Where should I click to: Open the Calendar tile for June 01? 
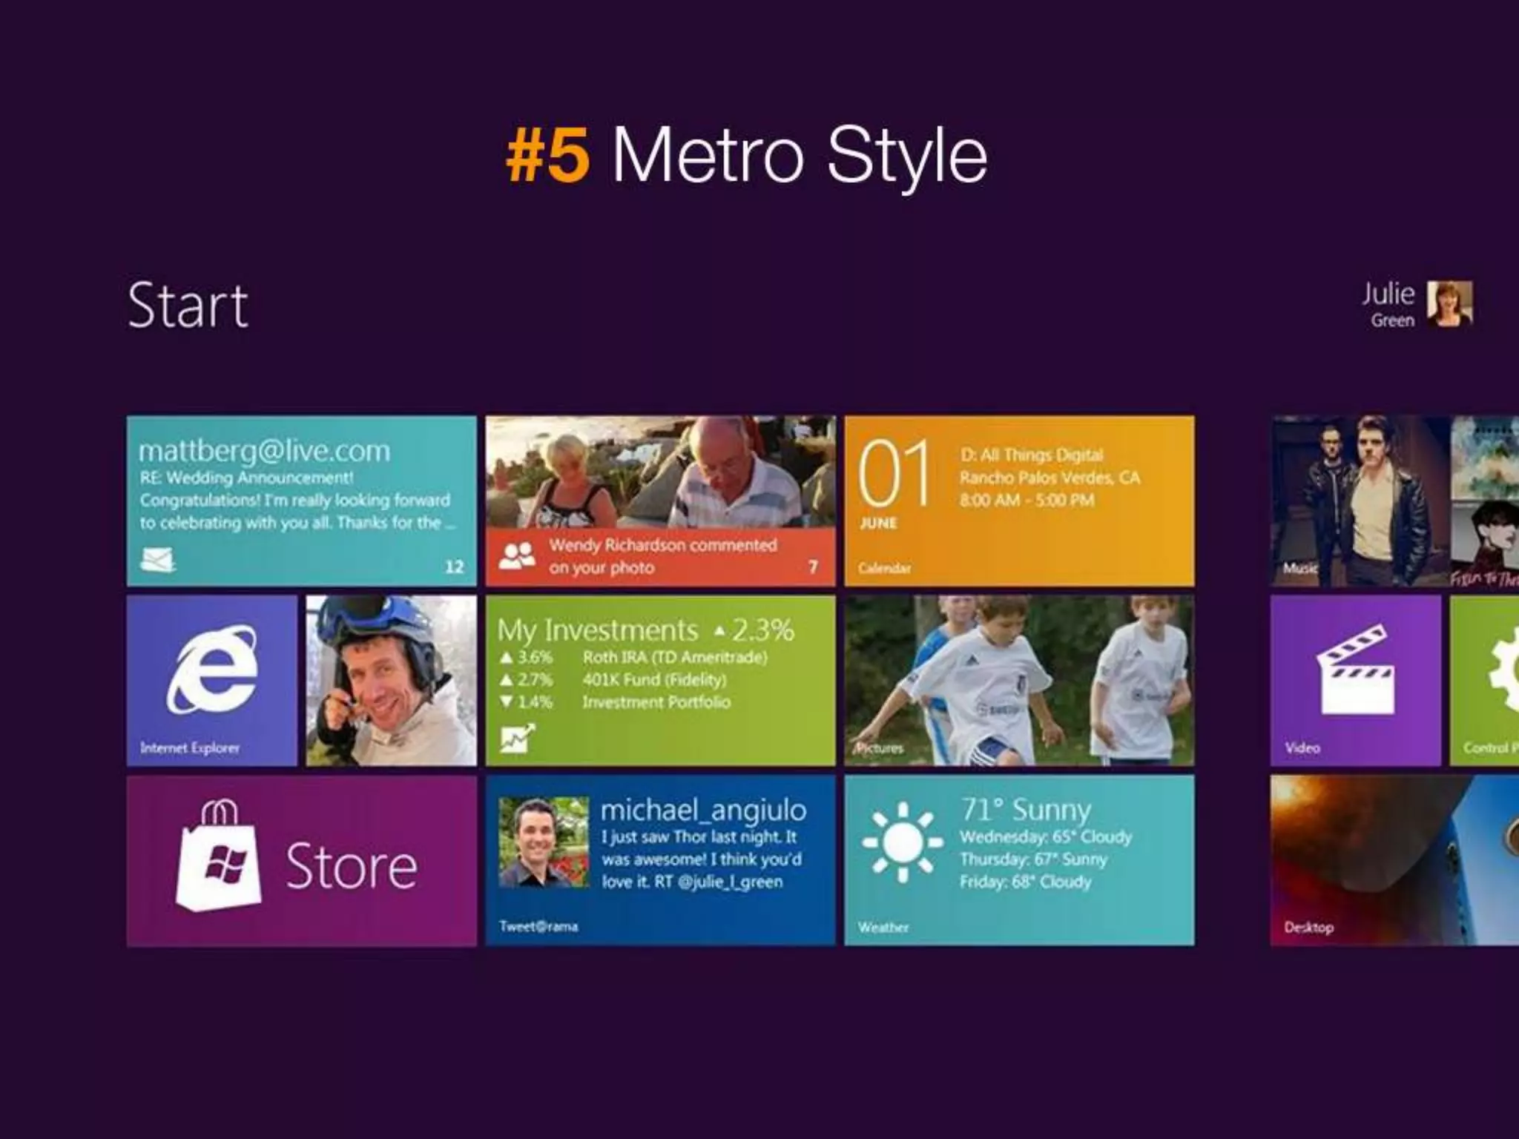[x=1019, y=501]
